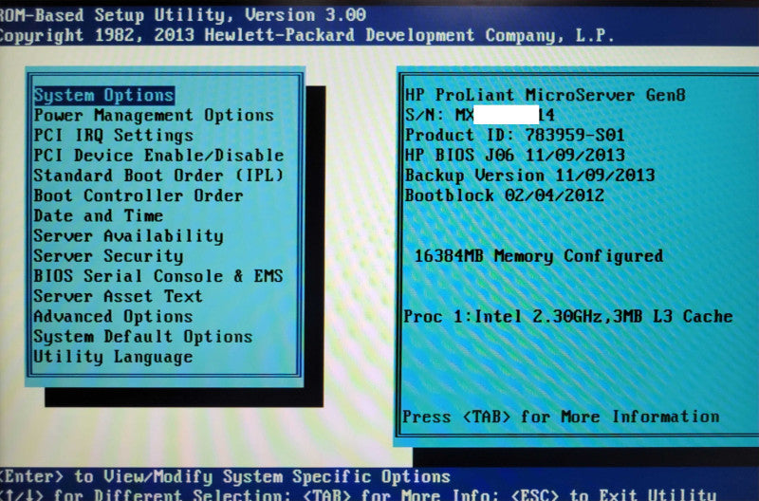The height and width of the screenshot is (501, 759).
Task: Click Product ID: 783959-S01 line
Action: (514, 135)
